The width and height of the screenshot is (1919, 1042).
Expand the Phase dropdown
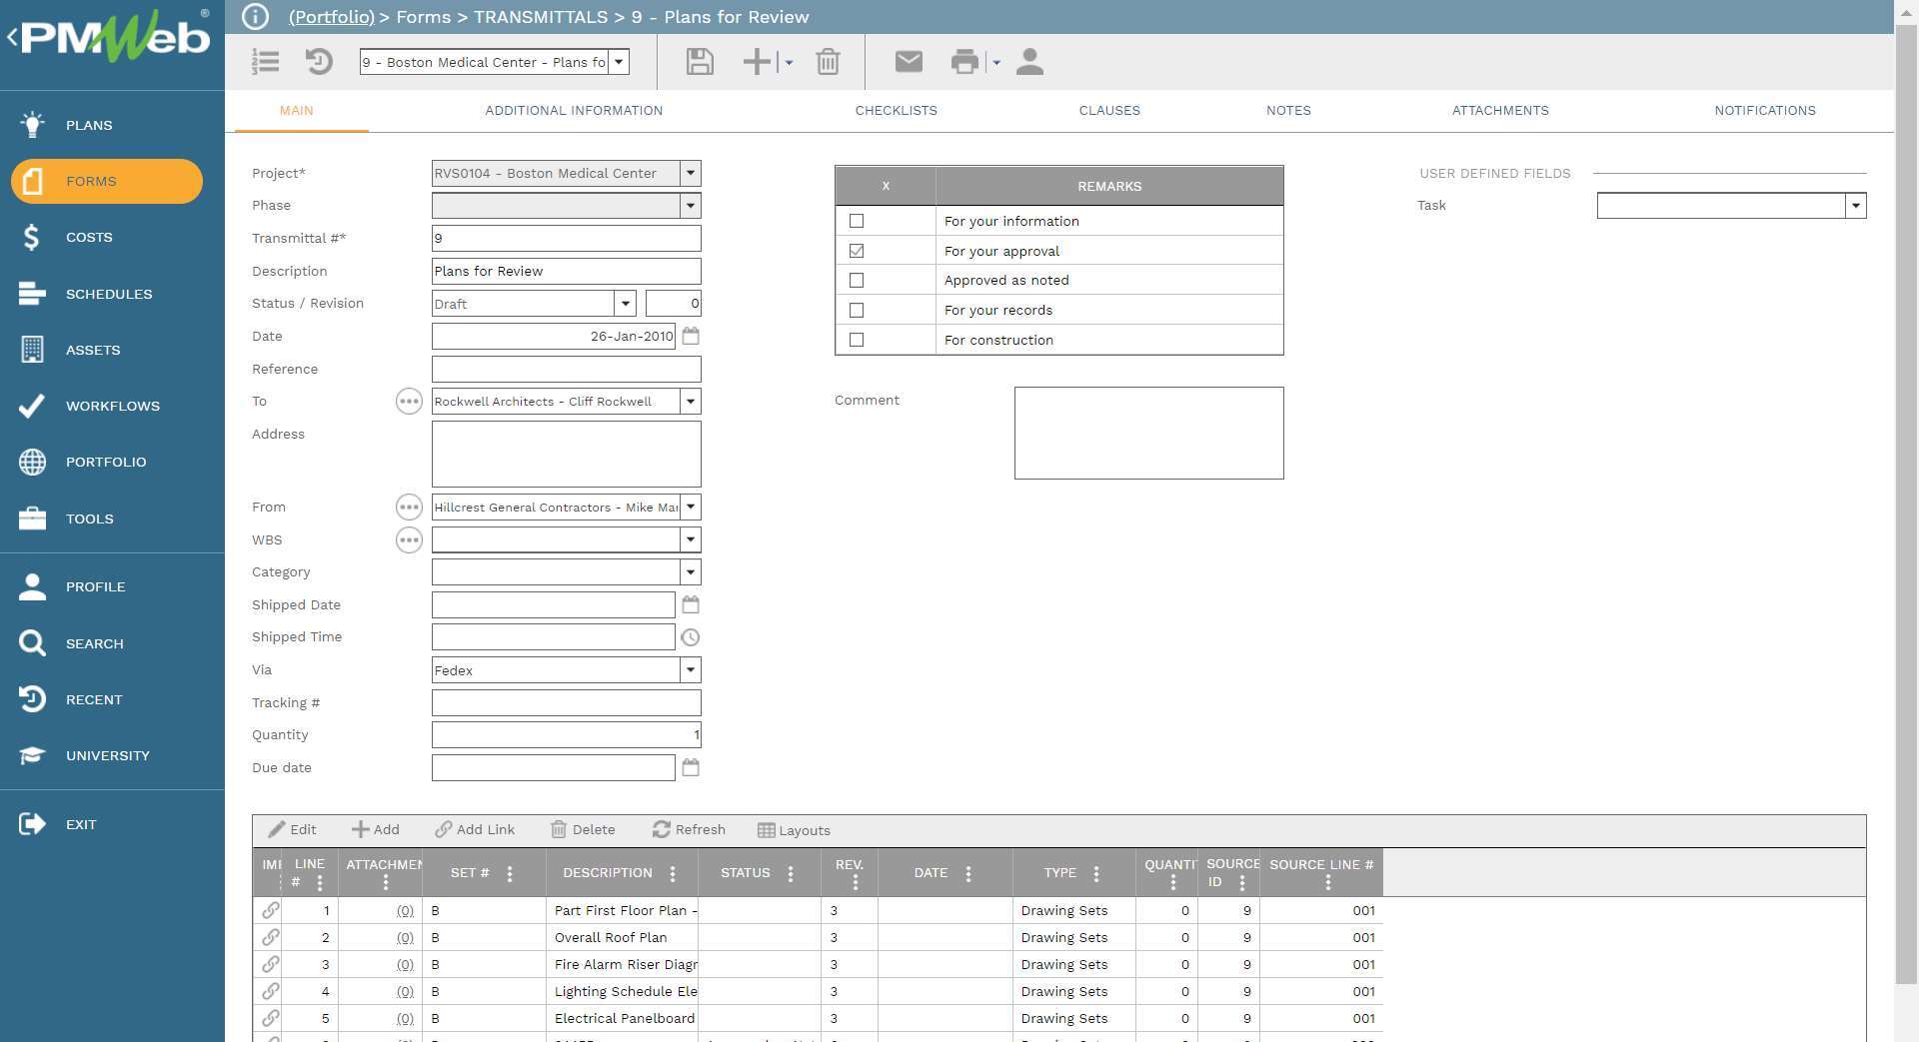click(691, 206)
